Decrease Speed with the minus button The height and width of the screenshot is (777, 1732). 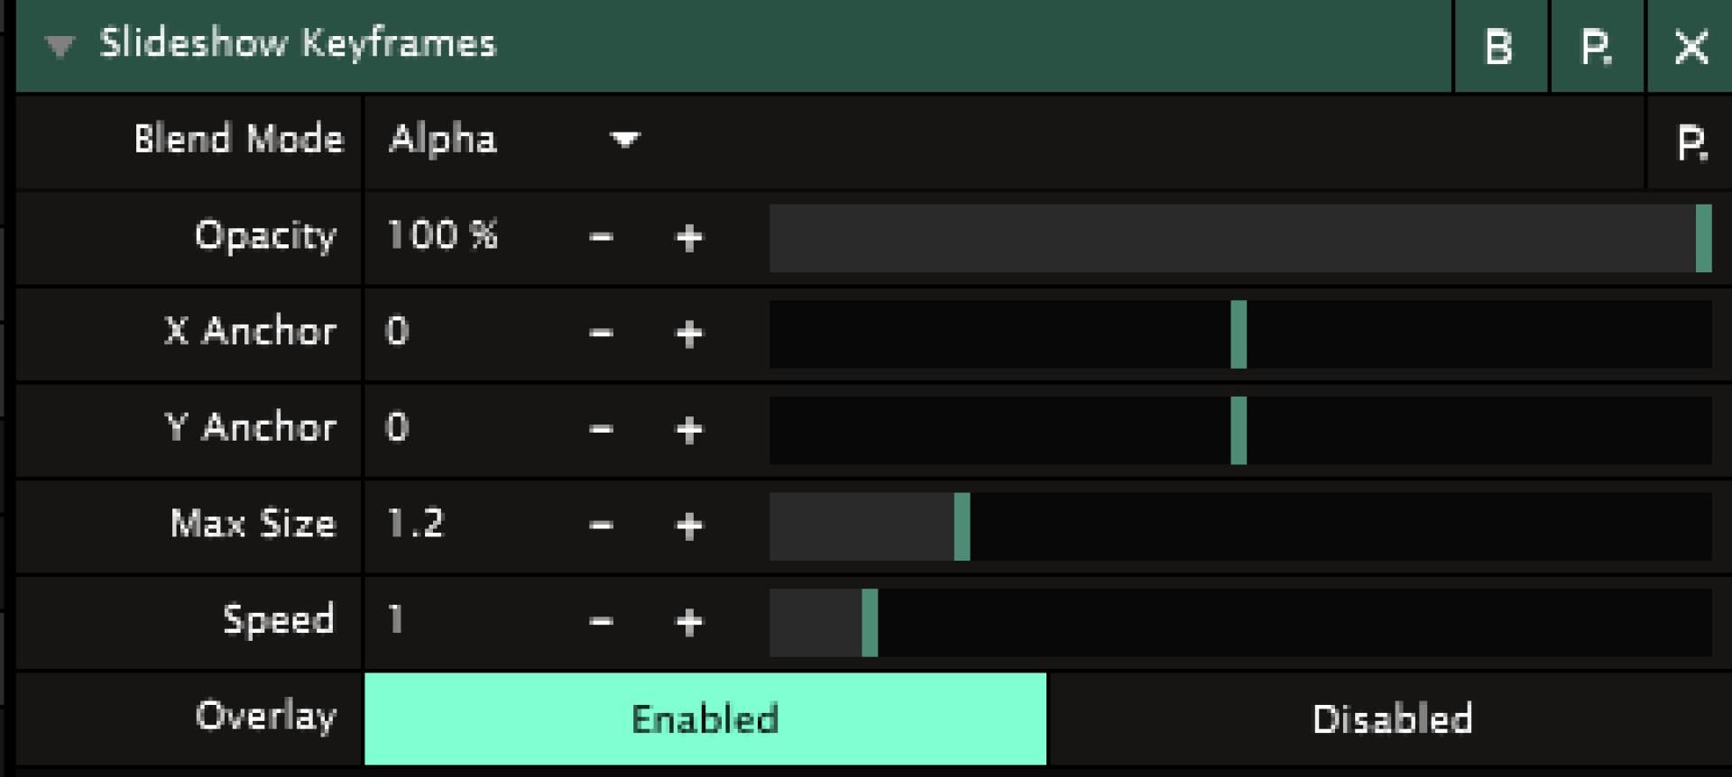click(x=601, y=622)
